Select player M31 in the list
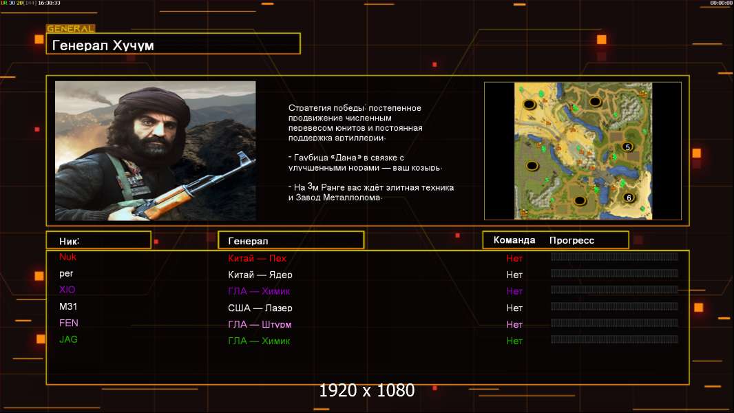Screen dimensions: 734x413 coord(67,306)
